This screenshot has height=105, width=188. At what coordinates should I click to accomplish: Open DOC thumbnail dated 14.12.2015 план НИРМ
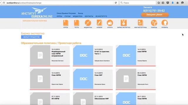(126, 55)
